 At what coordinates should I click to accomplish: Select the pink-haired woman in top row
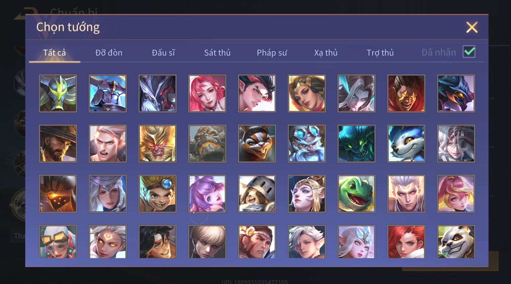point(207,93)
